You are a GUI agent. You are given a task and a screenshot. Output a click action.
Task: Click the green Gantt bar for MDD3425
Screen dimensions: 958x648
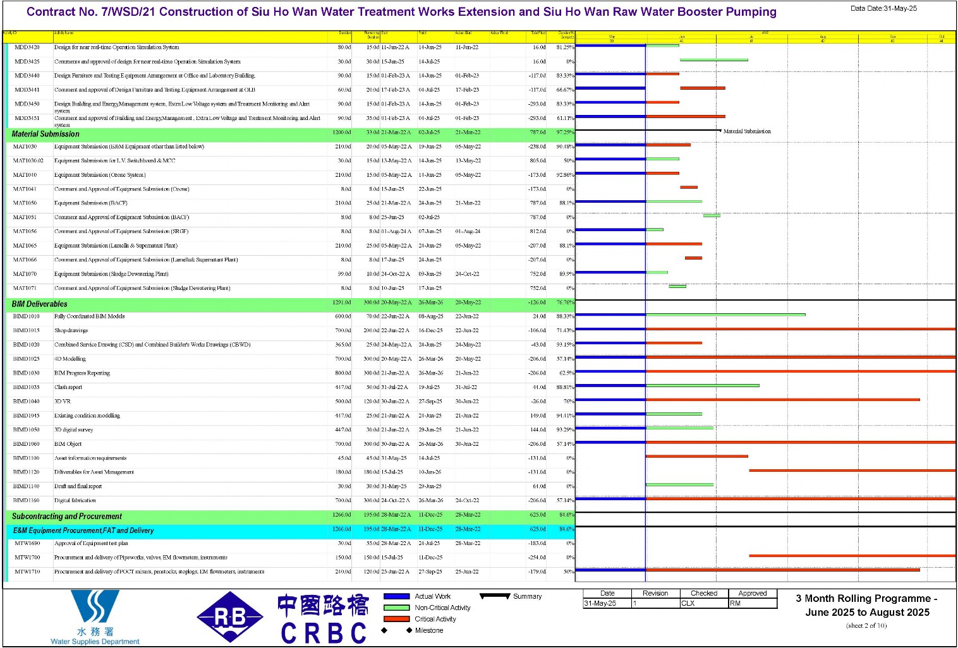click(714, 60)
